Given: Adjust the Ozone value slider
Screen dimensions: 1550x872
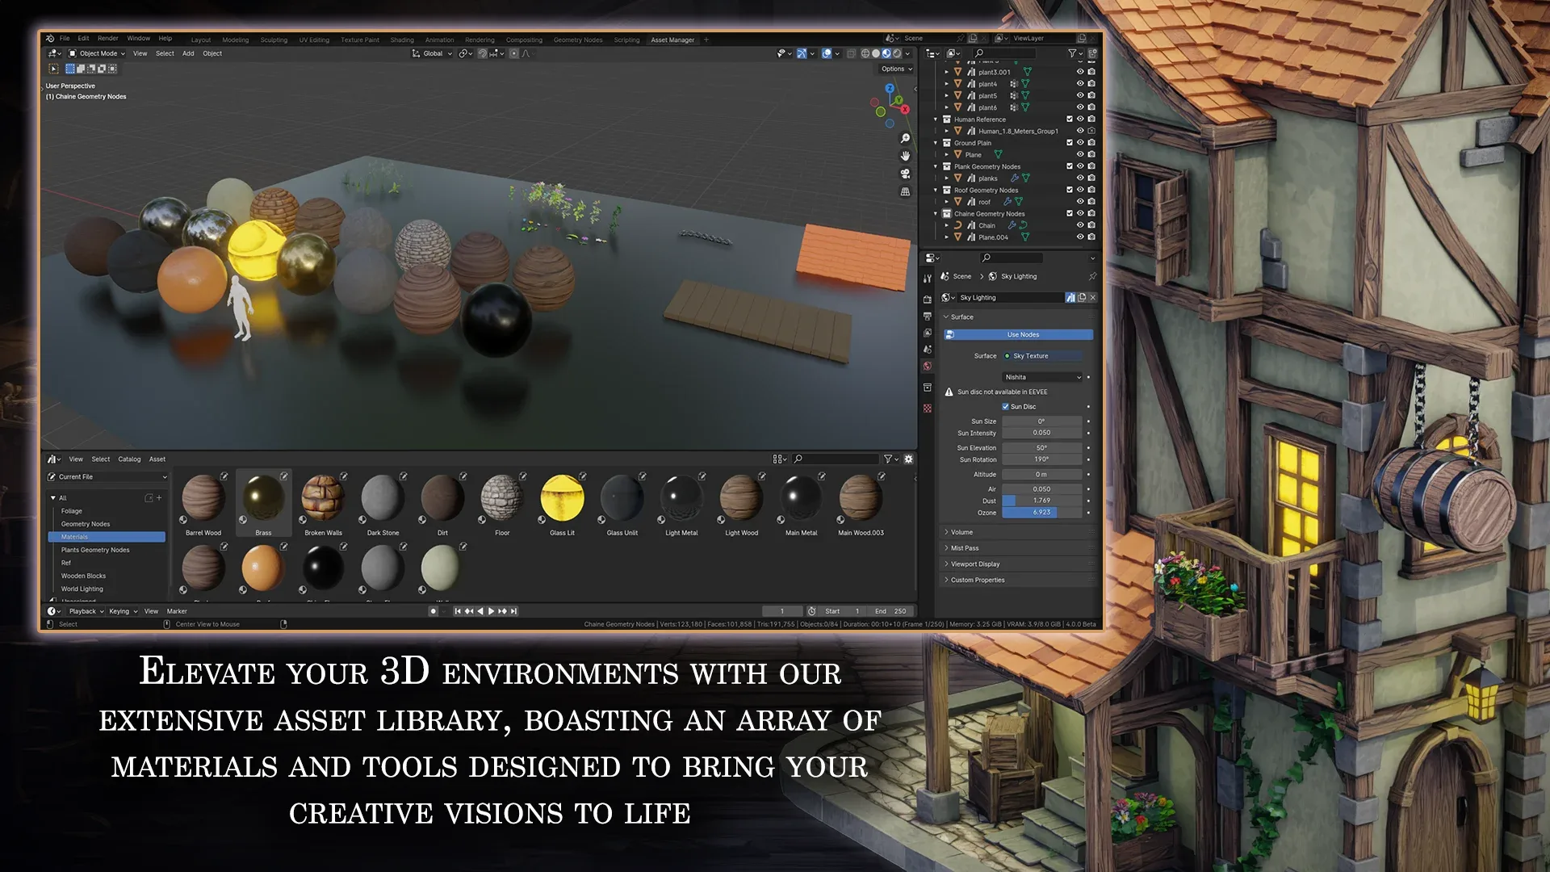Looking at the screenshot, I should coord(1041,513).
